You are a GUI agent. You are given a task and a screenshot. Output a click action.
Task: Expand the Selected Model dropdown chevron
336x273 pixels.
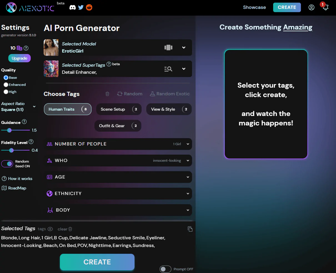(x=184, y=48)
